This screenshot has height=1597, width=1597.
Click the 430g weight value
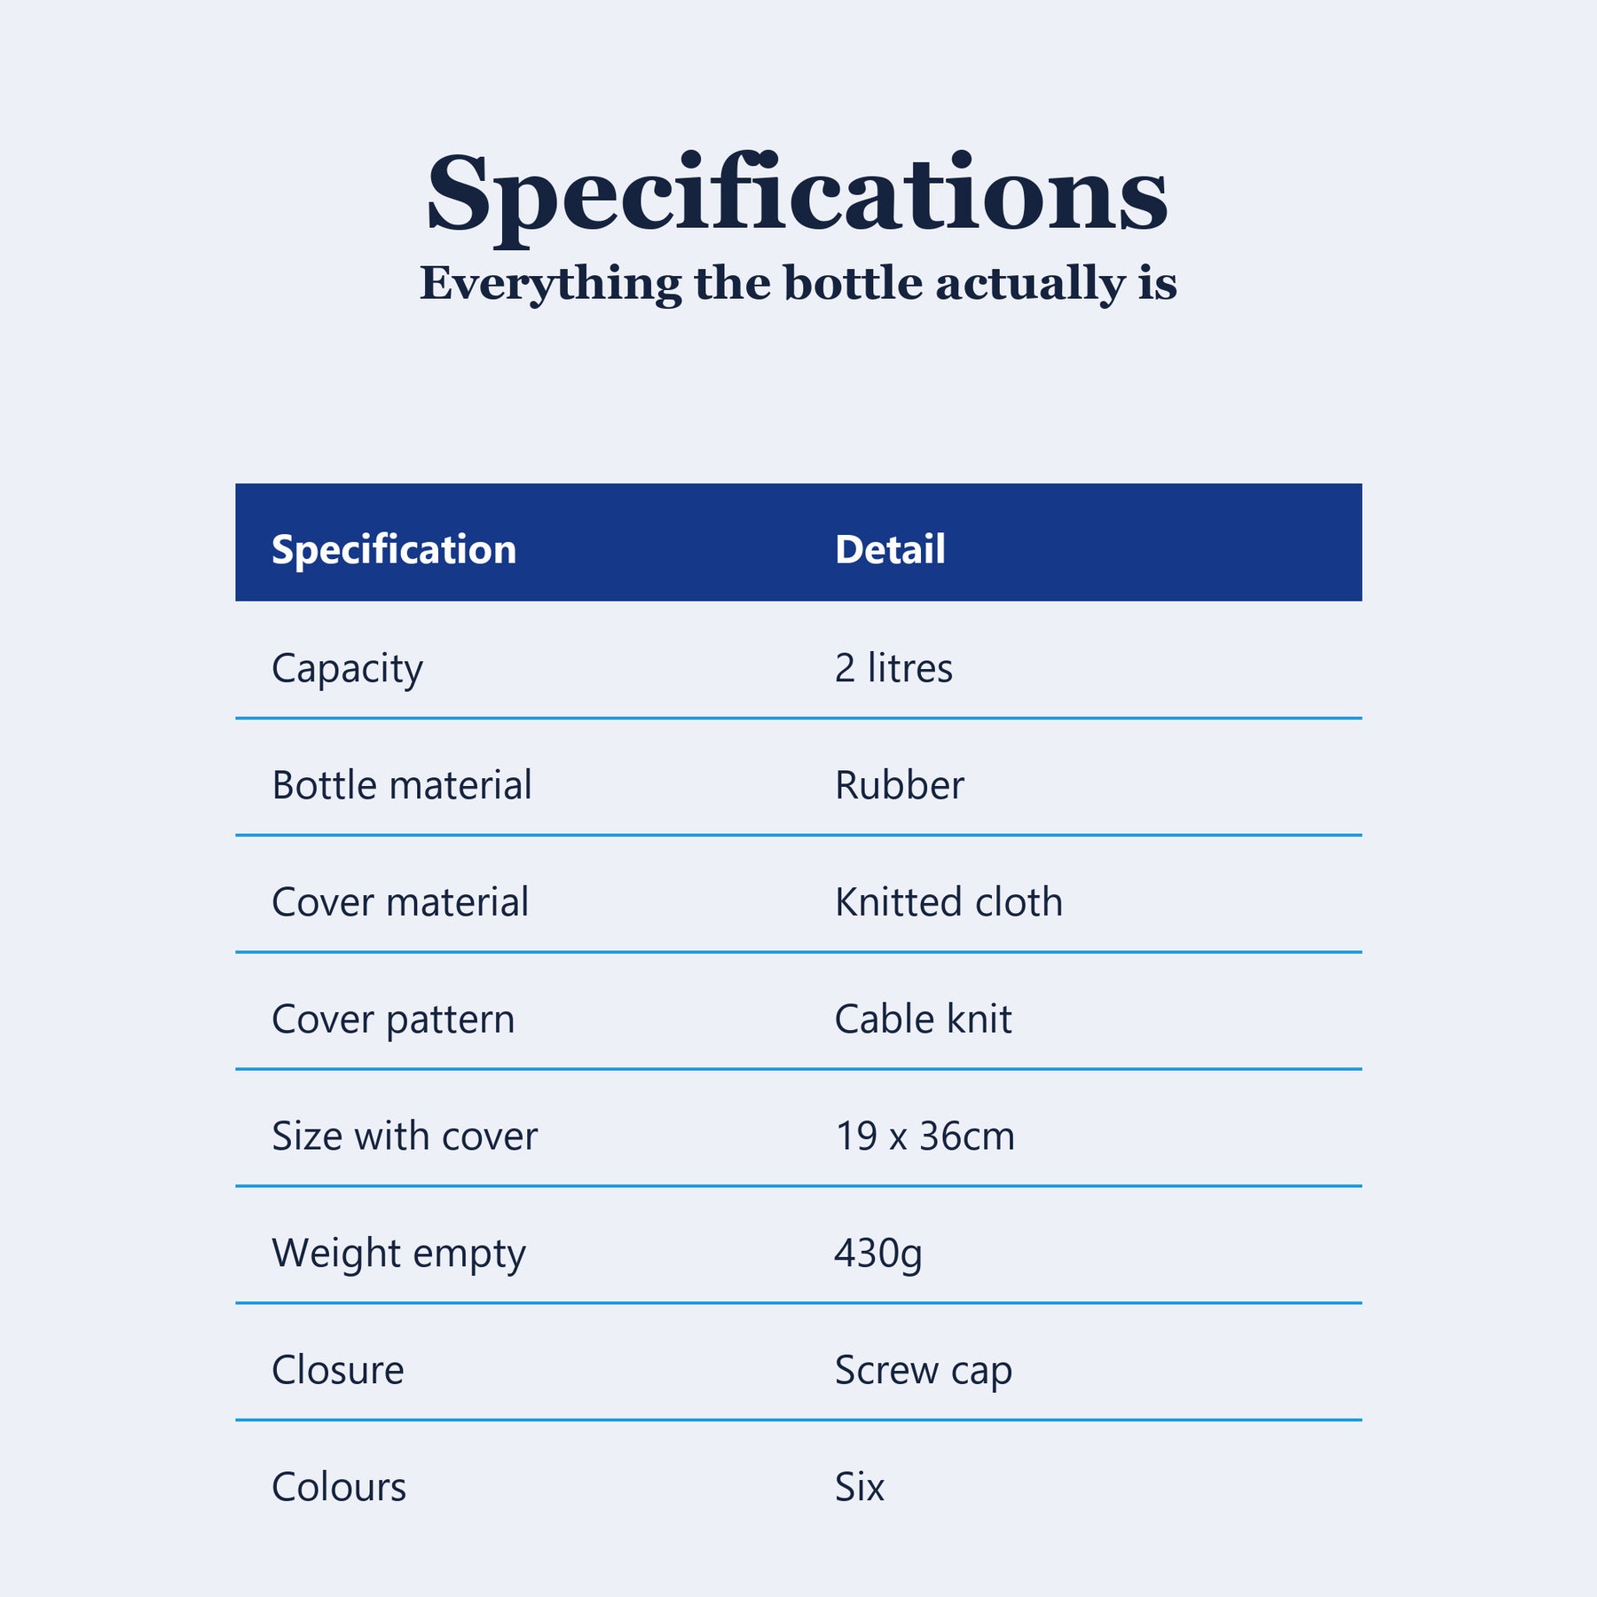point(878,1254)
